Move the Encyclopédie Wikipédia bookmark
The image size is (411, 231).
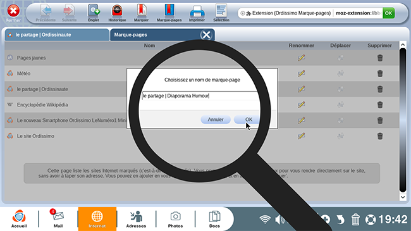tap(340, 104)
